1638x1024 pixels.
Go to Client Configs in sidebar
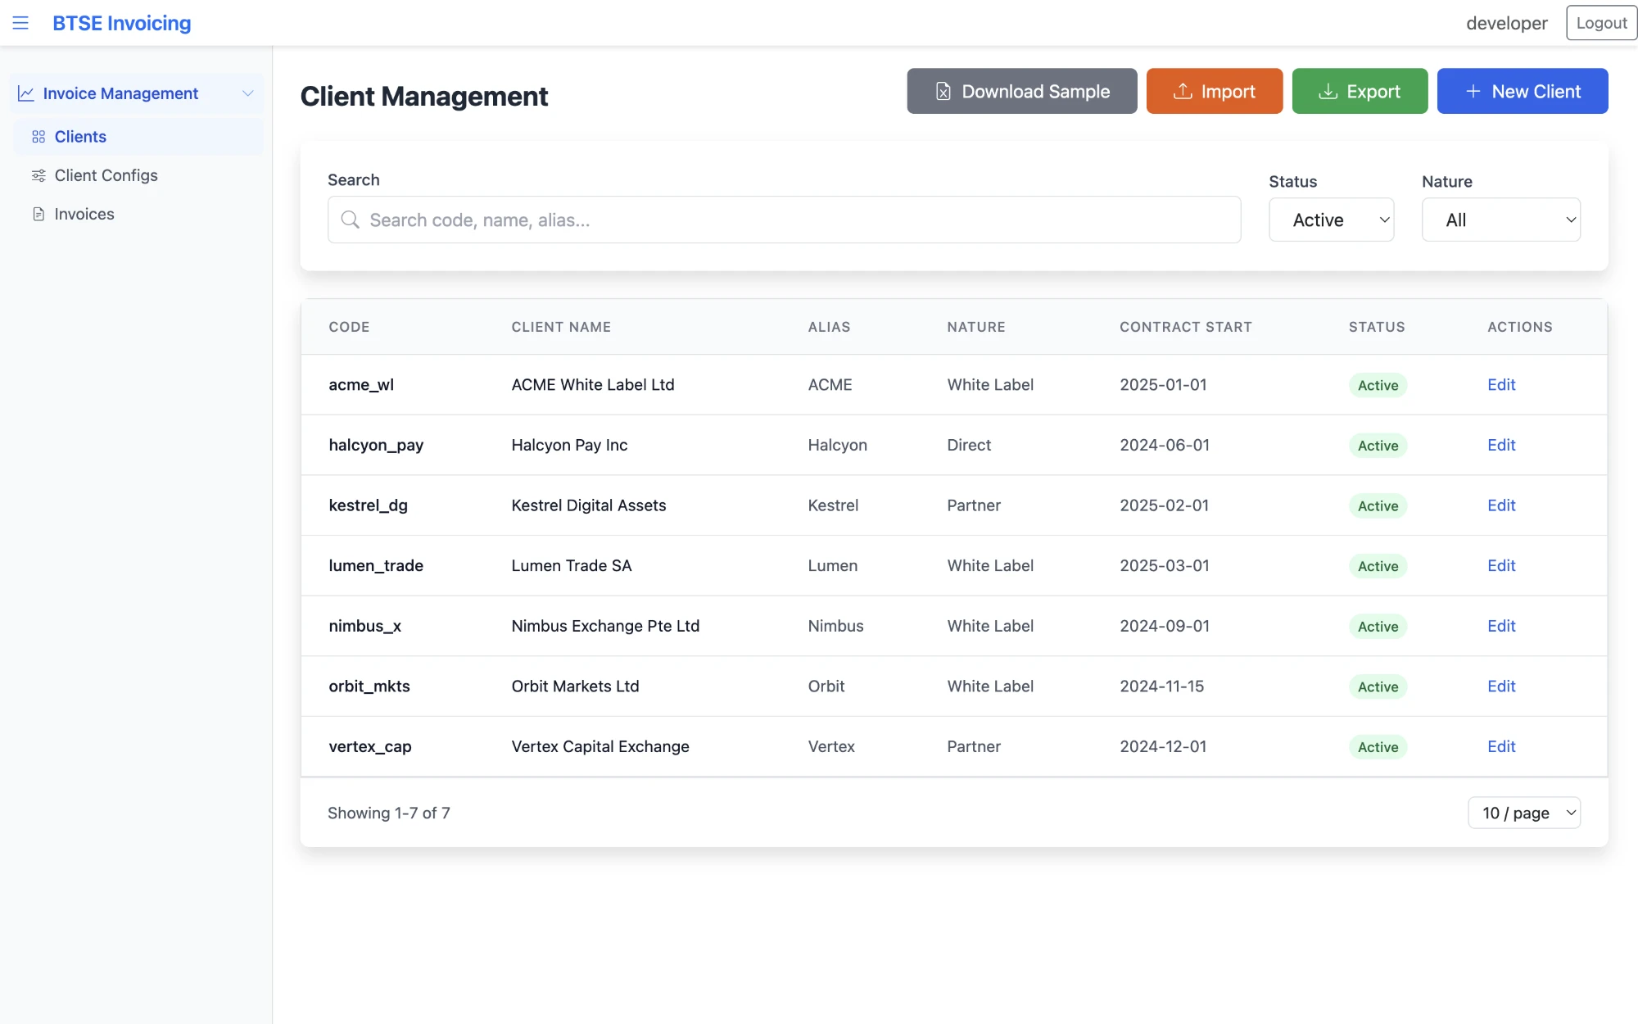(138, 175)
